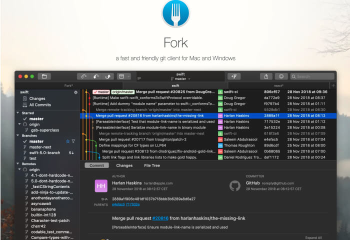Image resolution: width=350 pixels, height=240 pixels.
Task: Collapse the Remotes section
Action: (x=18, y=163)
